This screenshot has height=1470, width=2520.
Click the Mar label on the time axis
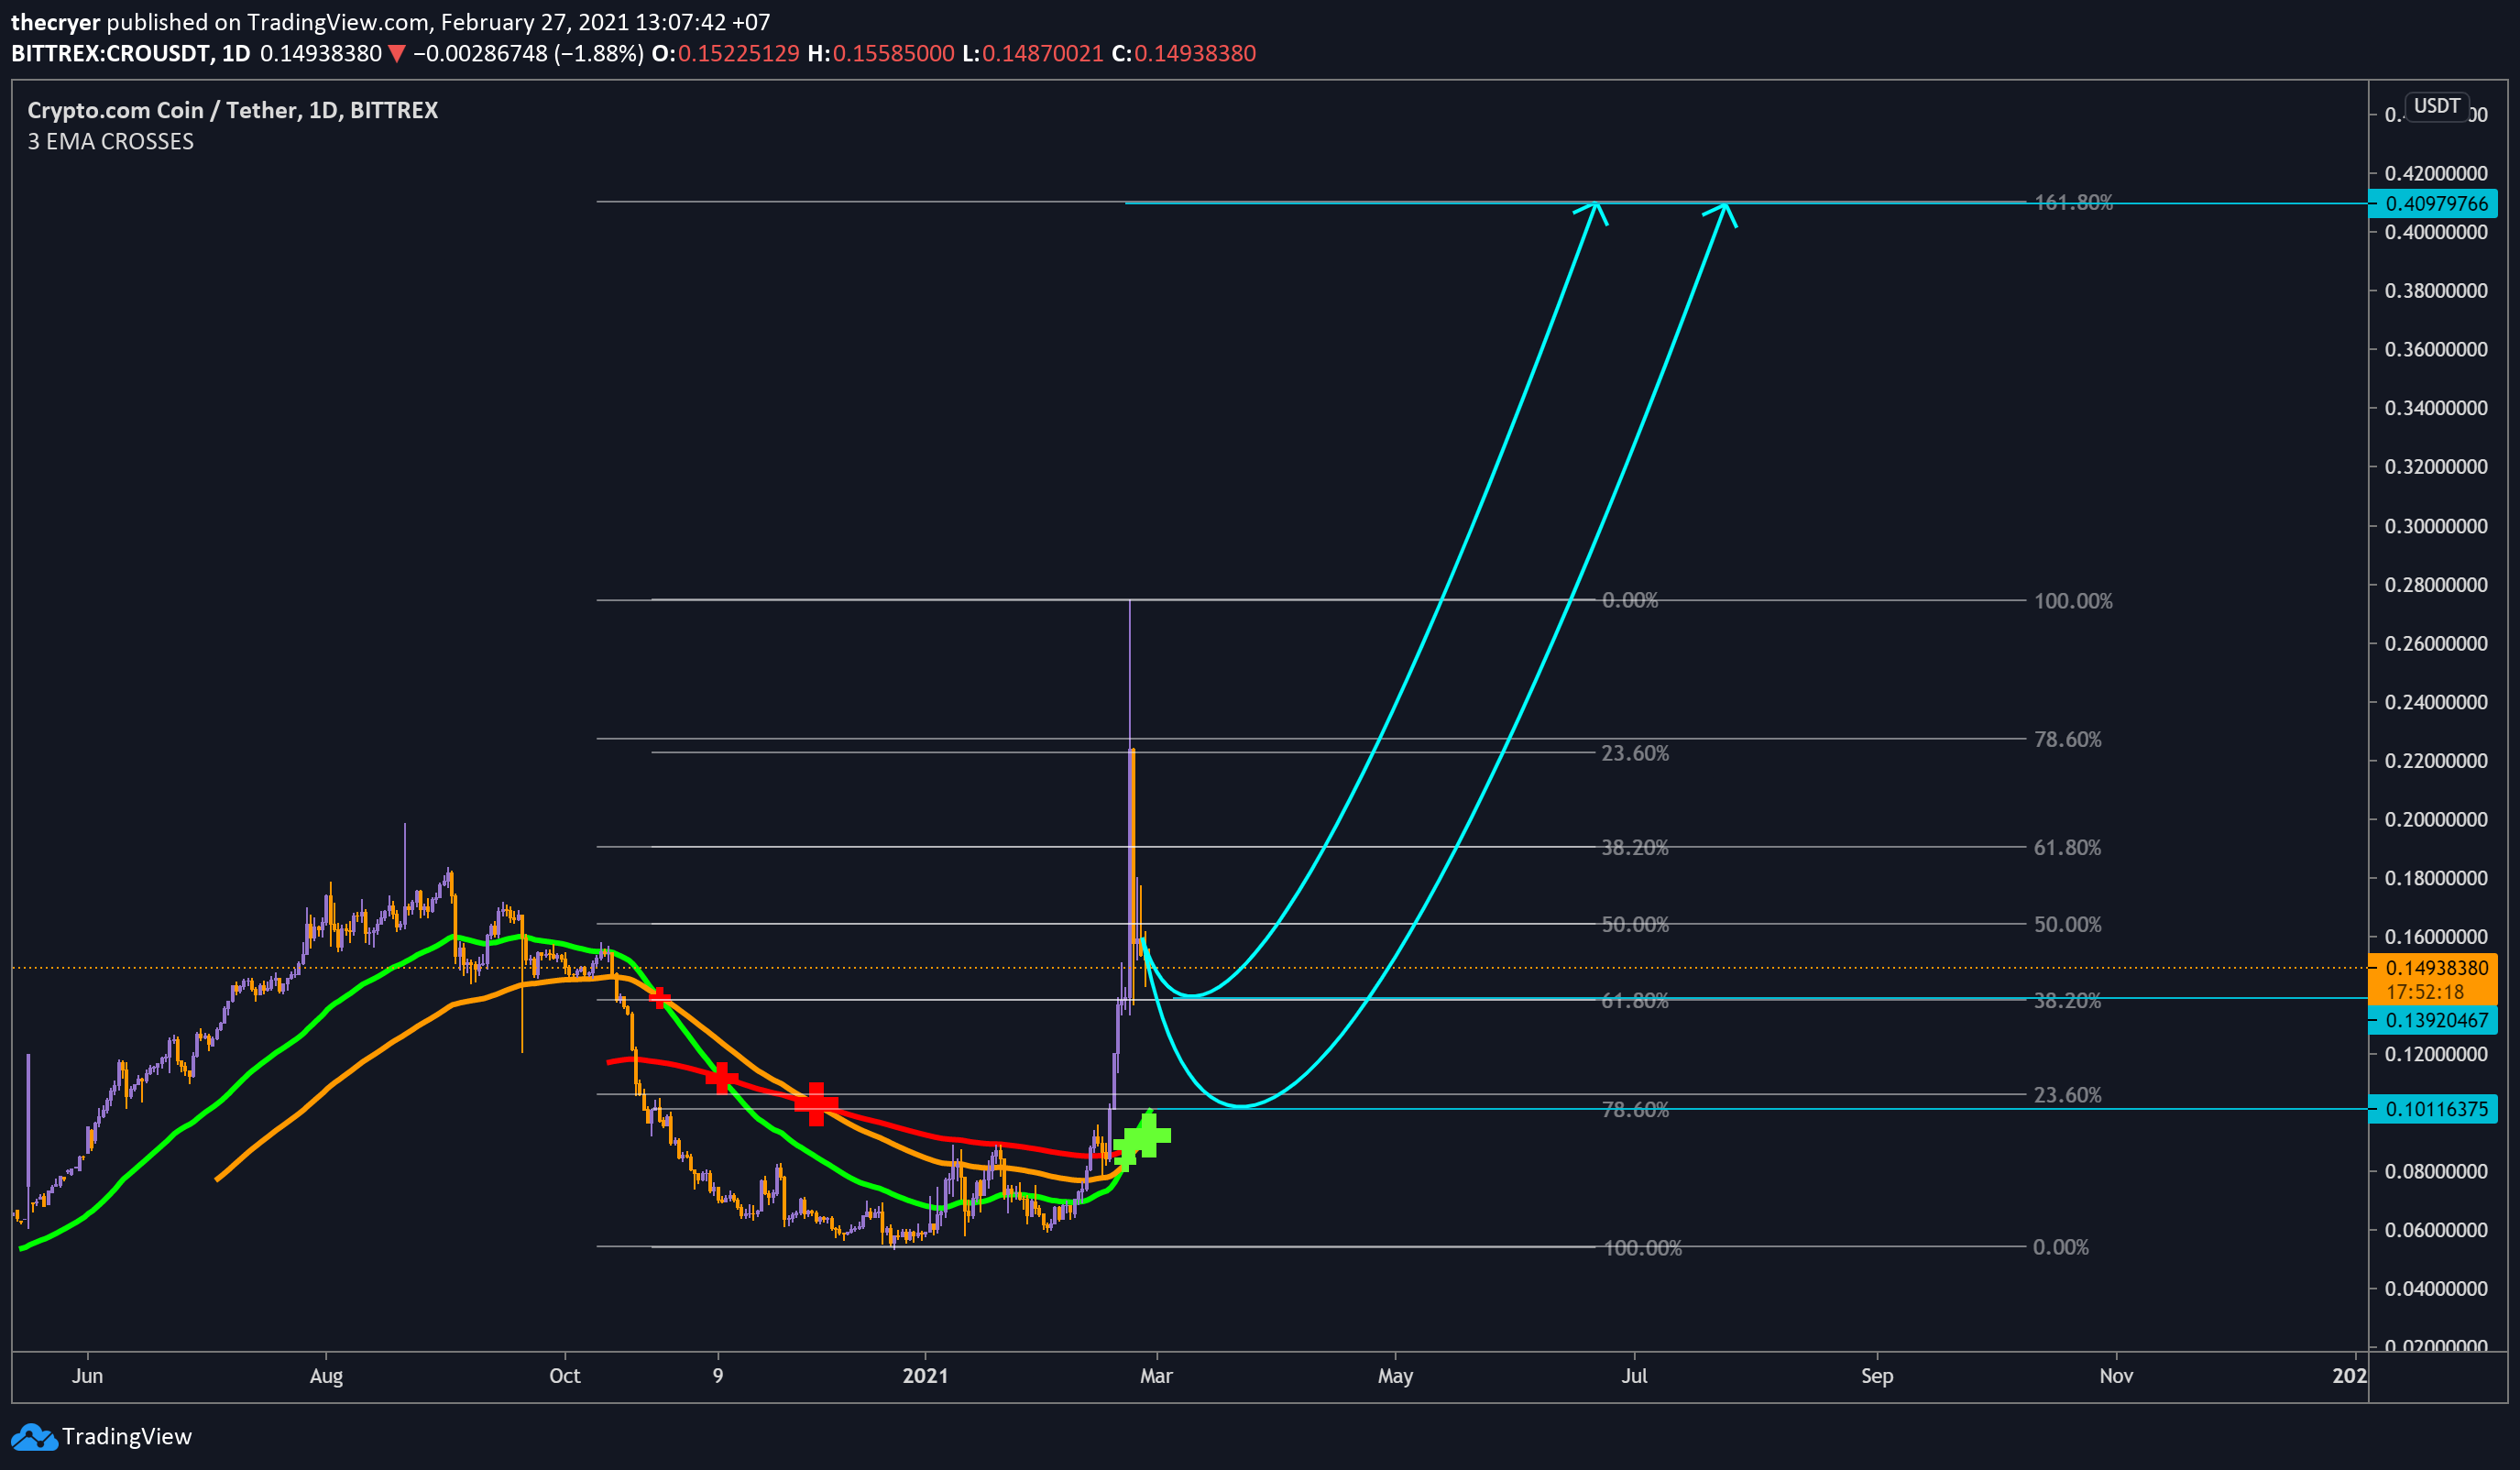[1156, 1376]
